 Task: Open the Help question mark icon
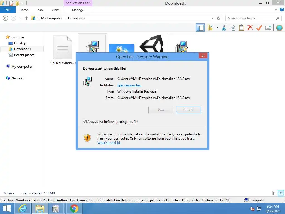point(282,10)
